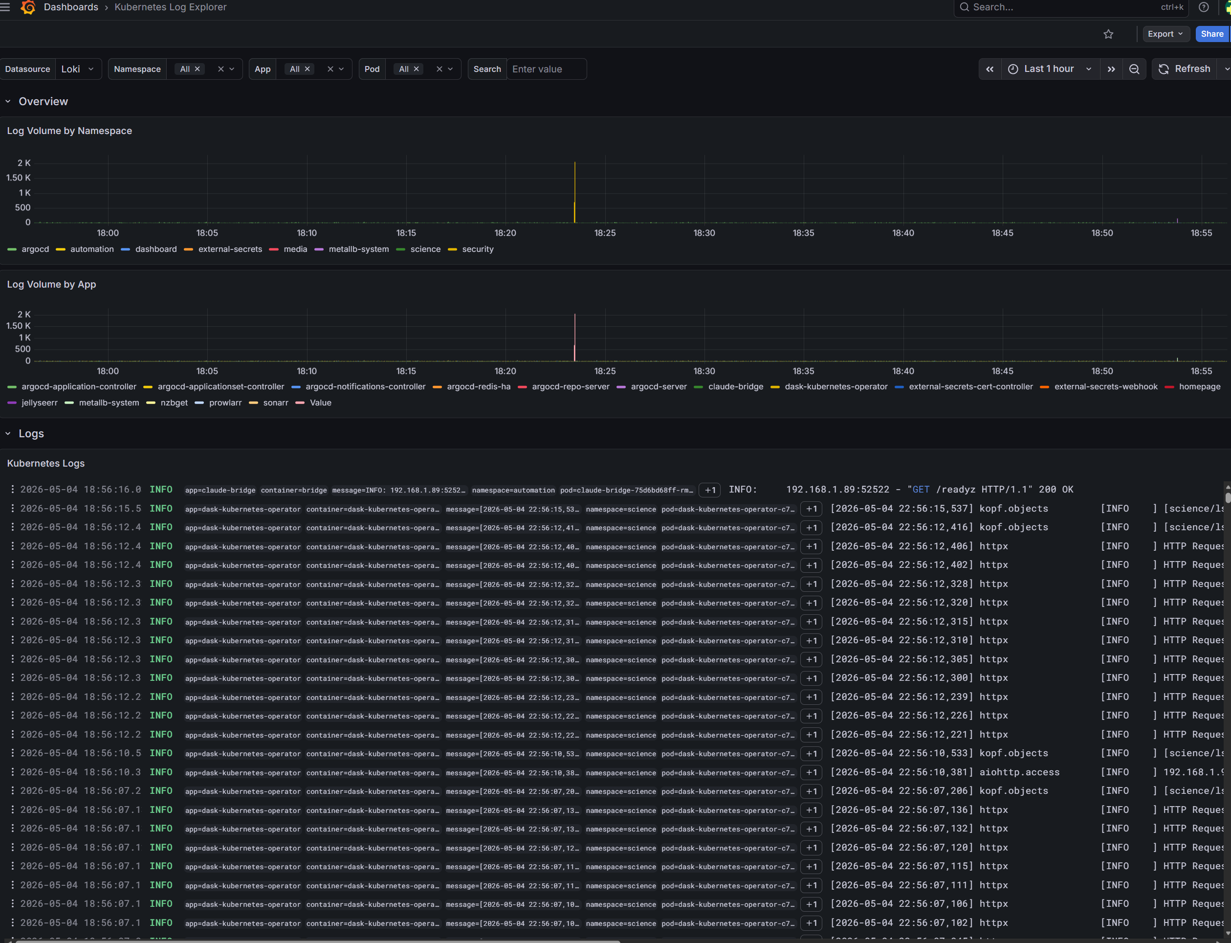Open row menu for 18:56:15.5 log line
This screenshot has width=1231, height=943.
tap(12, 509)
